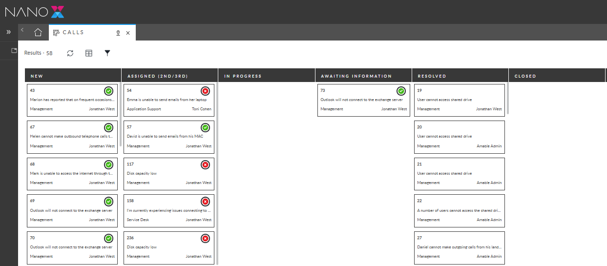Click green check status on call 43
Image resolution: width=607 pixels, height=266 pixels.
coord(108,91)
